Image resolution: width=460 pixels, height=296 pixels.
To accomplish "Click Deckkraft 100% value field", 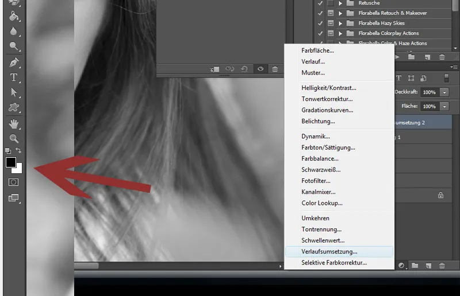I will tap(430, 92).
